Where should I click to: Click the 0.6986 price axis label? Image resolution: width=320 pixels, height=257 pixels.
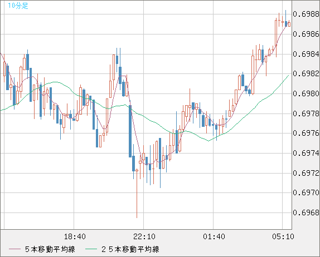coord(306,34)
